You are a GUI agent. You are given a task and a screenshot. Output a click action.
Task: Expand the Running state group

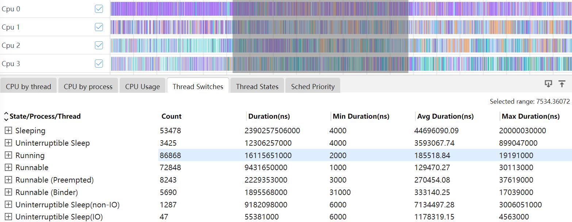8,155
